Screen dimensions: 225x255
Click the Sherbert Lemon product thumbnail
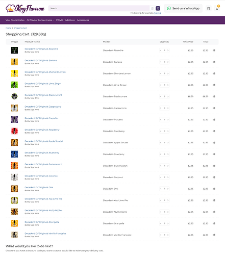click(x=14, y=73)
